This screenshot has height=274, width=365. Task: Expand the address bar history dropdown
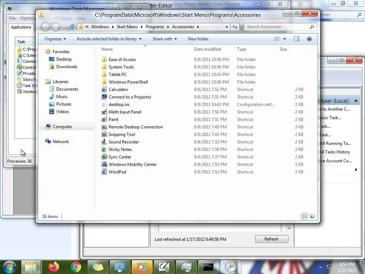227,27
